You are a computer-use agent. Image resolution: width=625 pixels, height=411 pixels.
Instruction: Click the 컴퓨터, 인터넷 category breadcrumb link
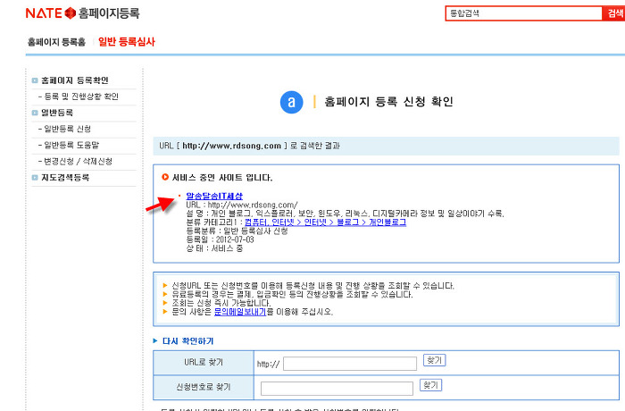269,222
